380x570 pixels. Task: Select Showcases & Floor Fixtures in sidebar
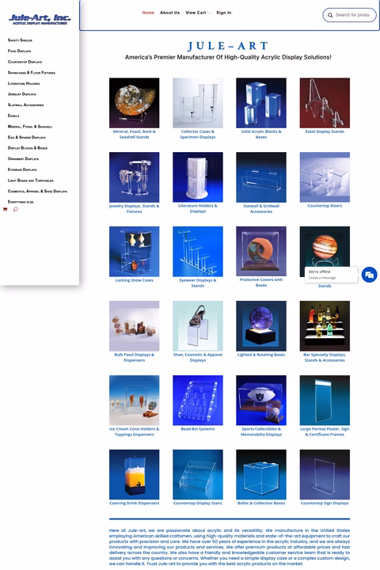pyautogui.click(x=32, y=73)
